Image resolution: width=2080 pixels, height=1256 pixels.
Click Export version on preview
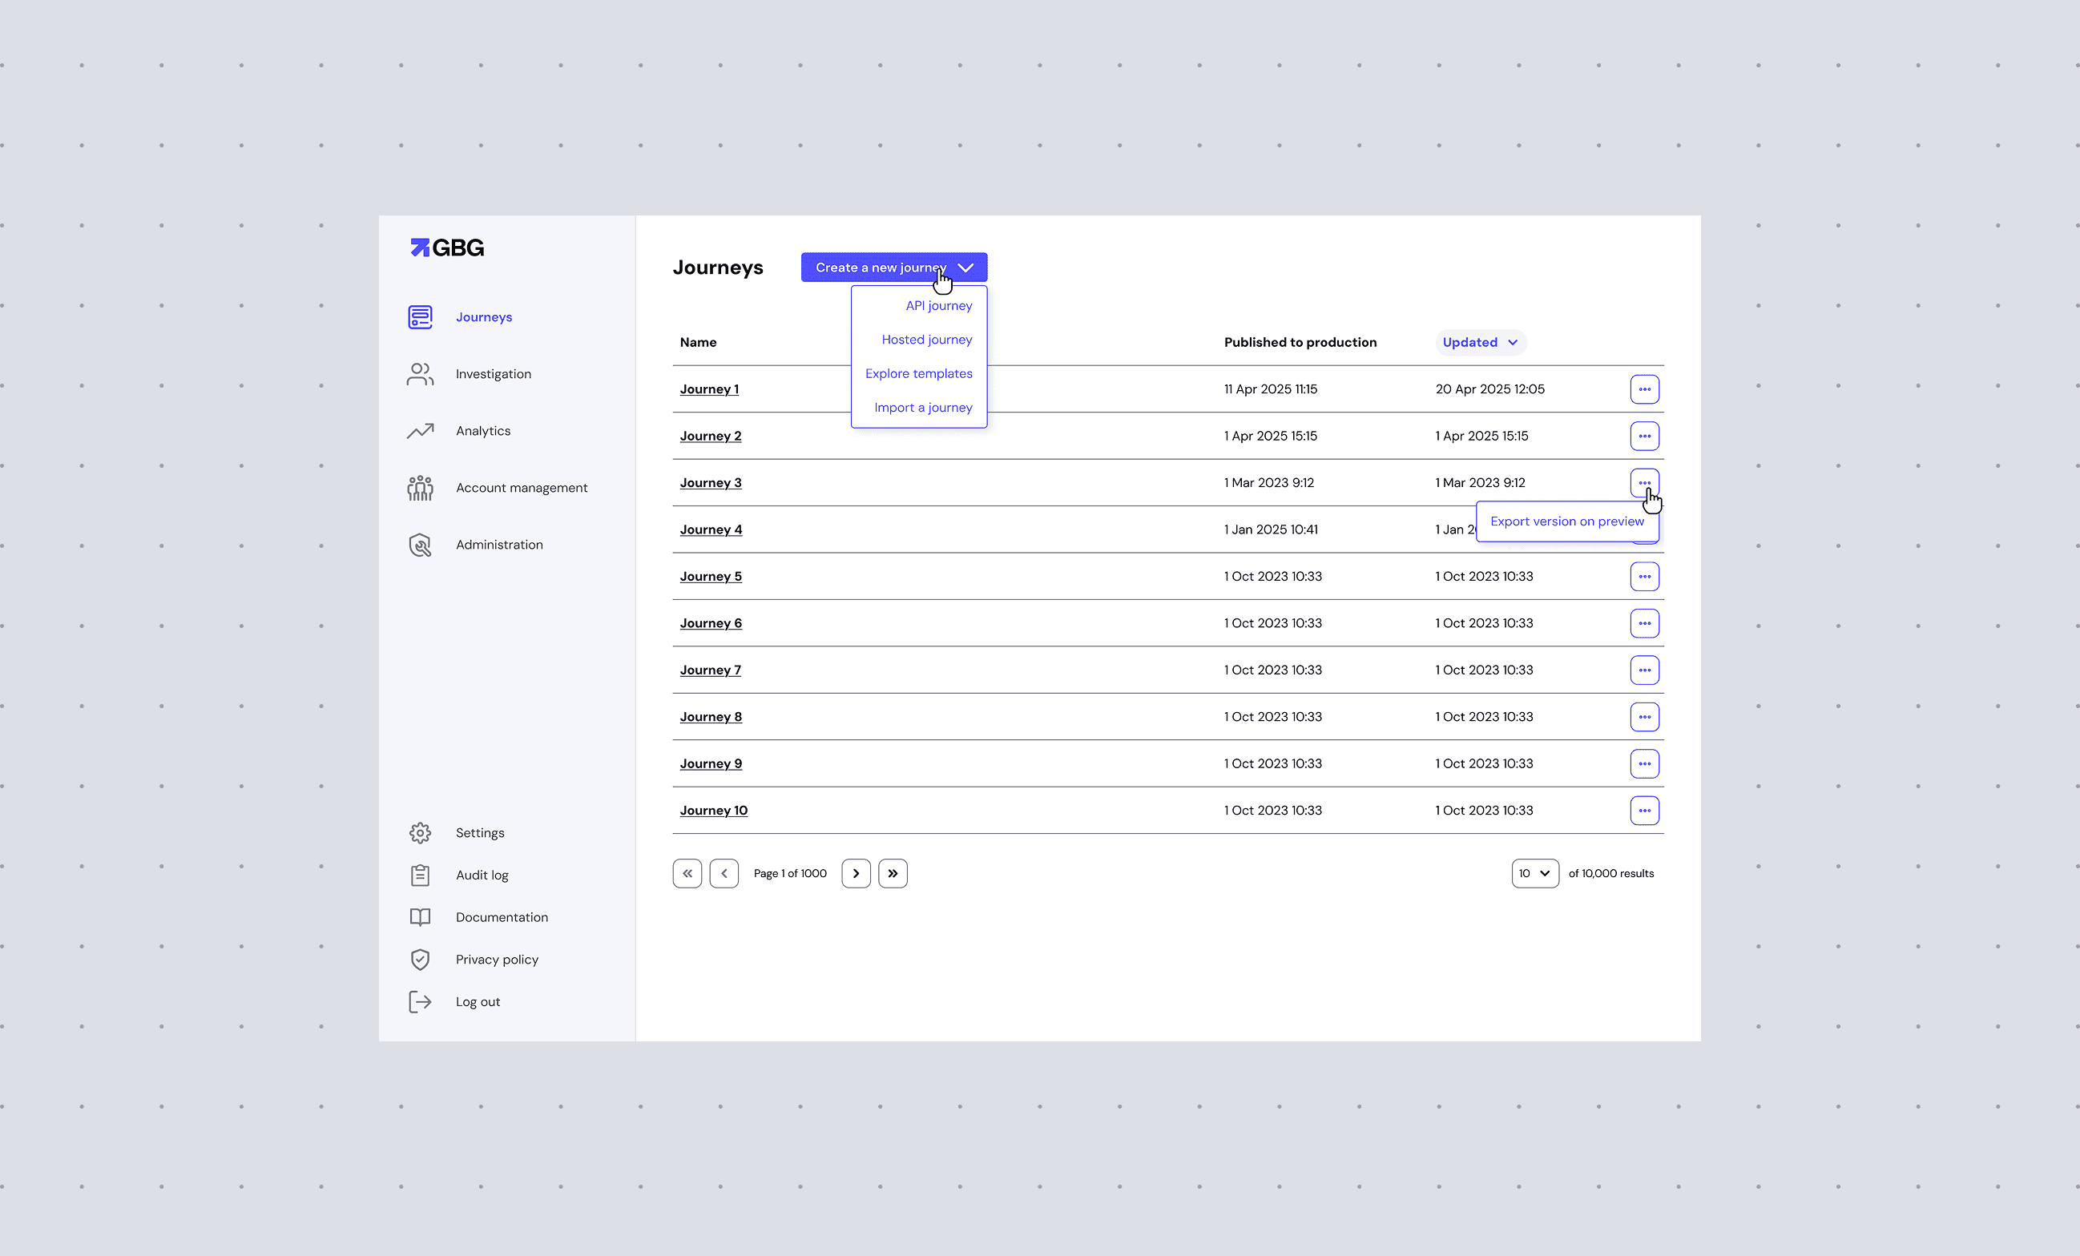(x=1566, y=521)
